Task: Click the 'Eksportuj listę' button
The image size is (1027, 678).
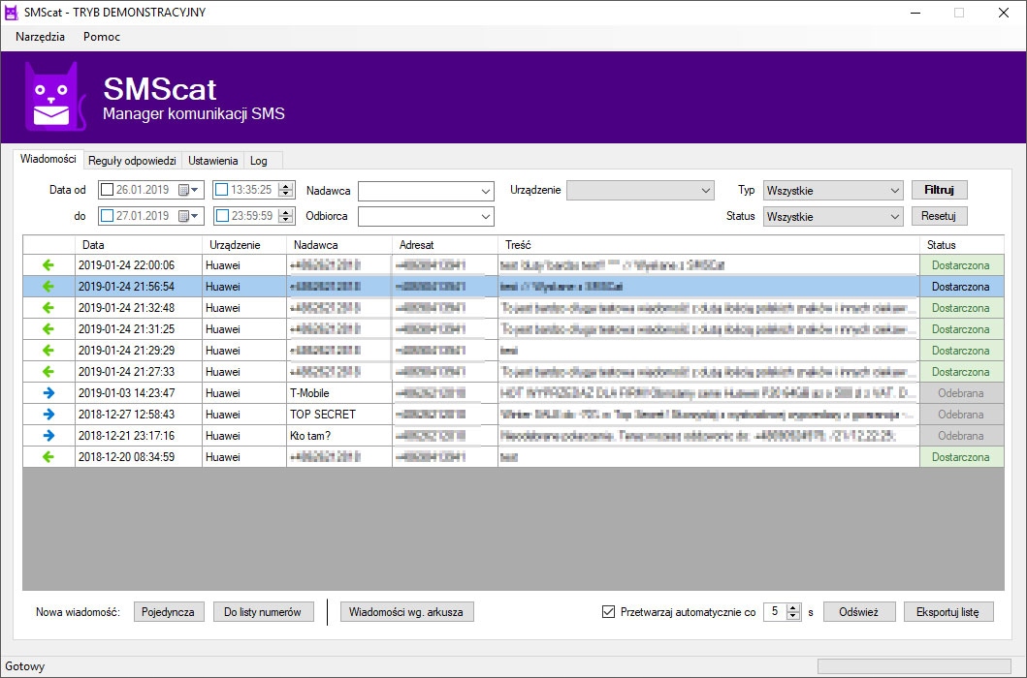Action: click(x=947, y=612)
